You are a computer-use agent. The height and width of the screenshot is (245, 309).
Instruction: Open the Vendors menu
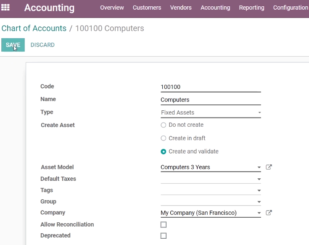181,8
